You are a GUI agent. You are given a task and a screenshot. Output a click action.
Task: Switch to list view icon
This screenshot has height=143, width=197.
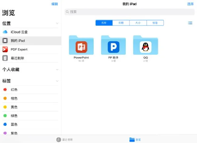pos(190,23)
